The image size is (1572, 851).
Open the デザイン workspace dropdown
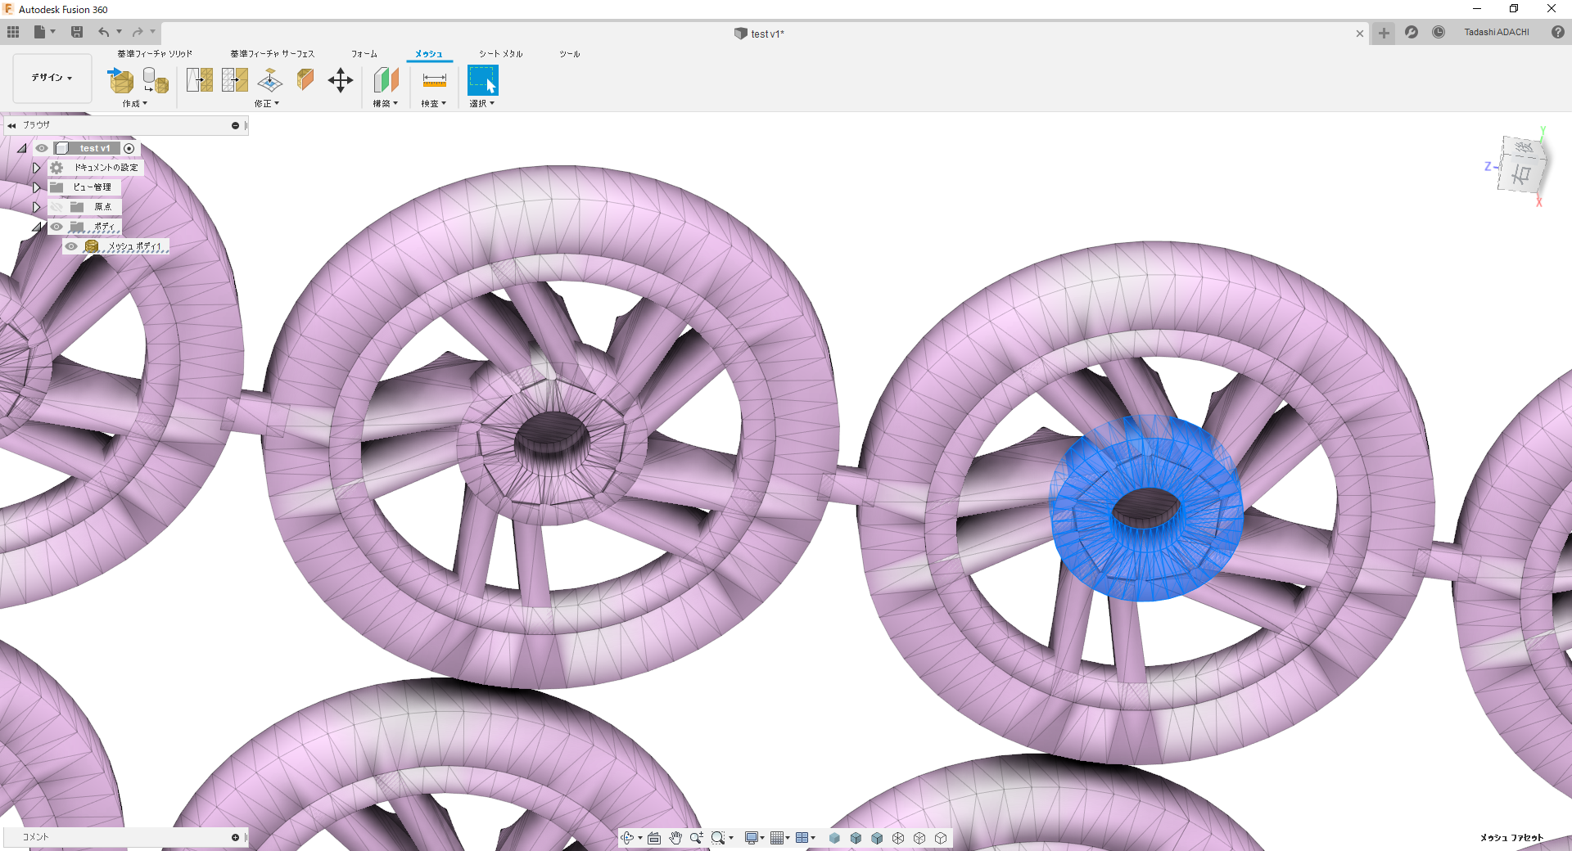[52, 78]
